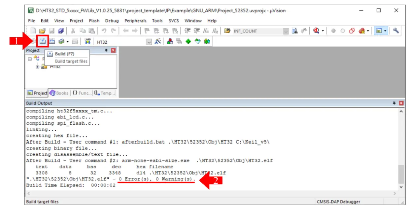Click the Paste icon on the toolbar
The height and width of the screenshot is (209, 410).
pos(92,31)
